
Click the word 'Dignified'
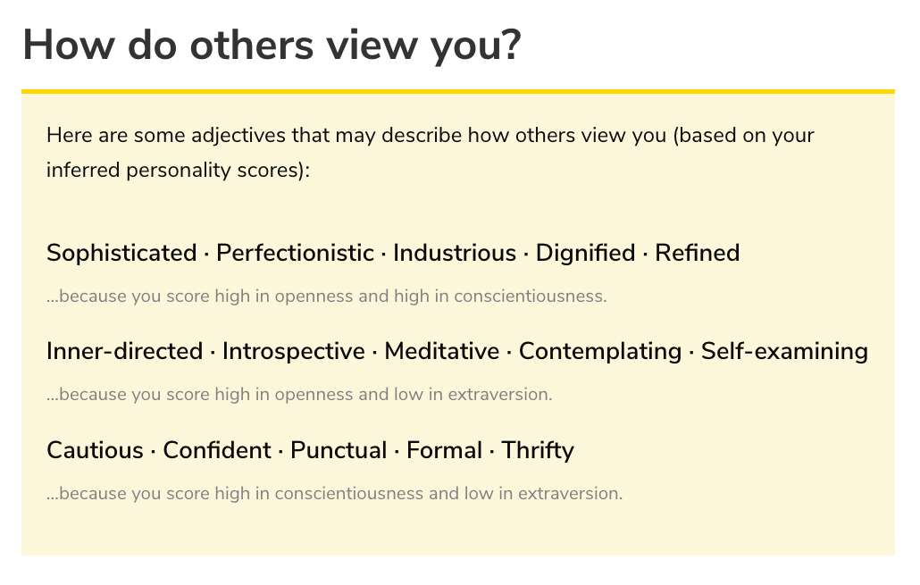(x=585, y=253)
